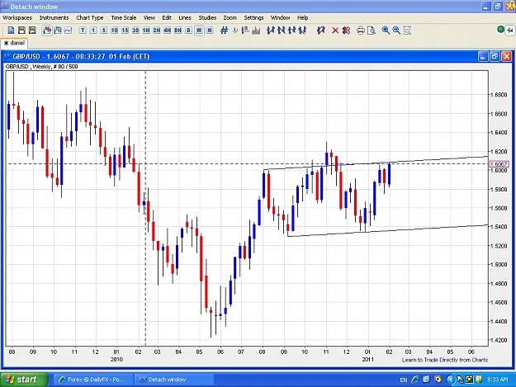The image size is (516, 387).
Task: Click Learn to Trade Directly from Charts
Action: coord(445,360)
